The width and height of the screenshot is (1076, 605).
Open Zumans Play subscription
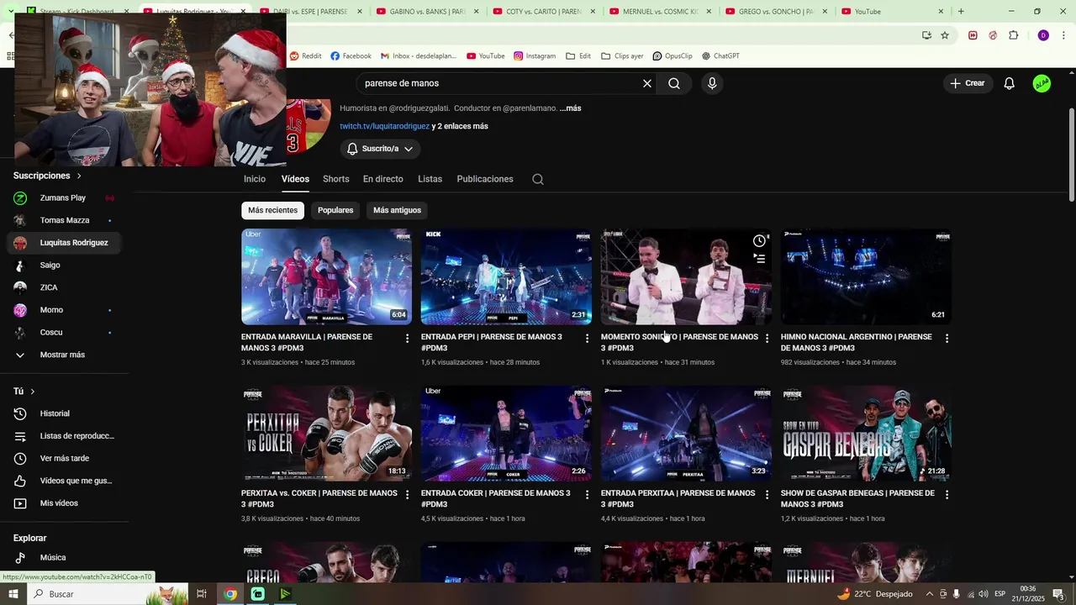click(63, 198)
